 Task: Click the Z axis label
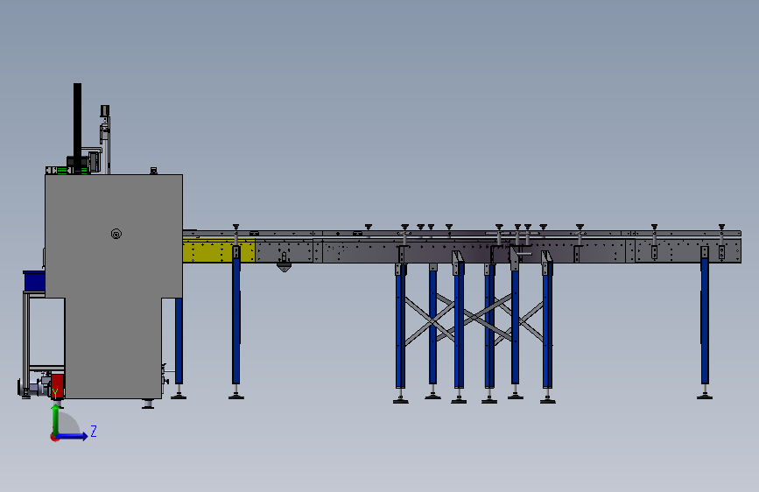pyautogui.click(x=94, y=431)
